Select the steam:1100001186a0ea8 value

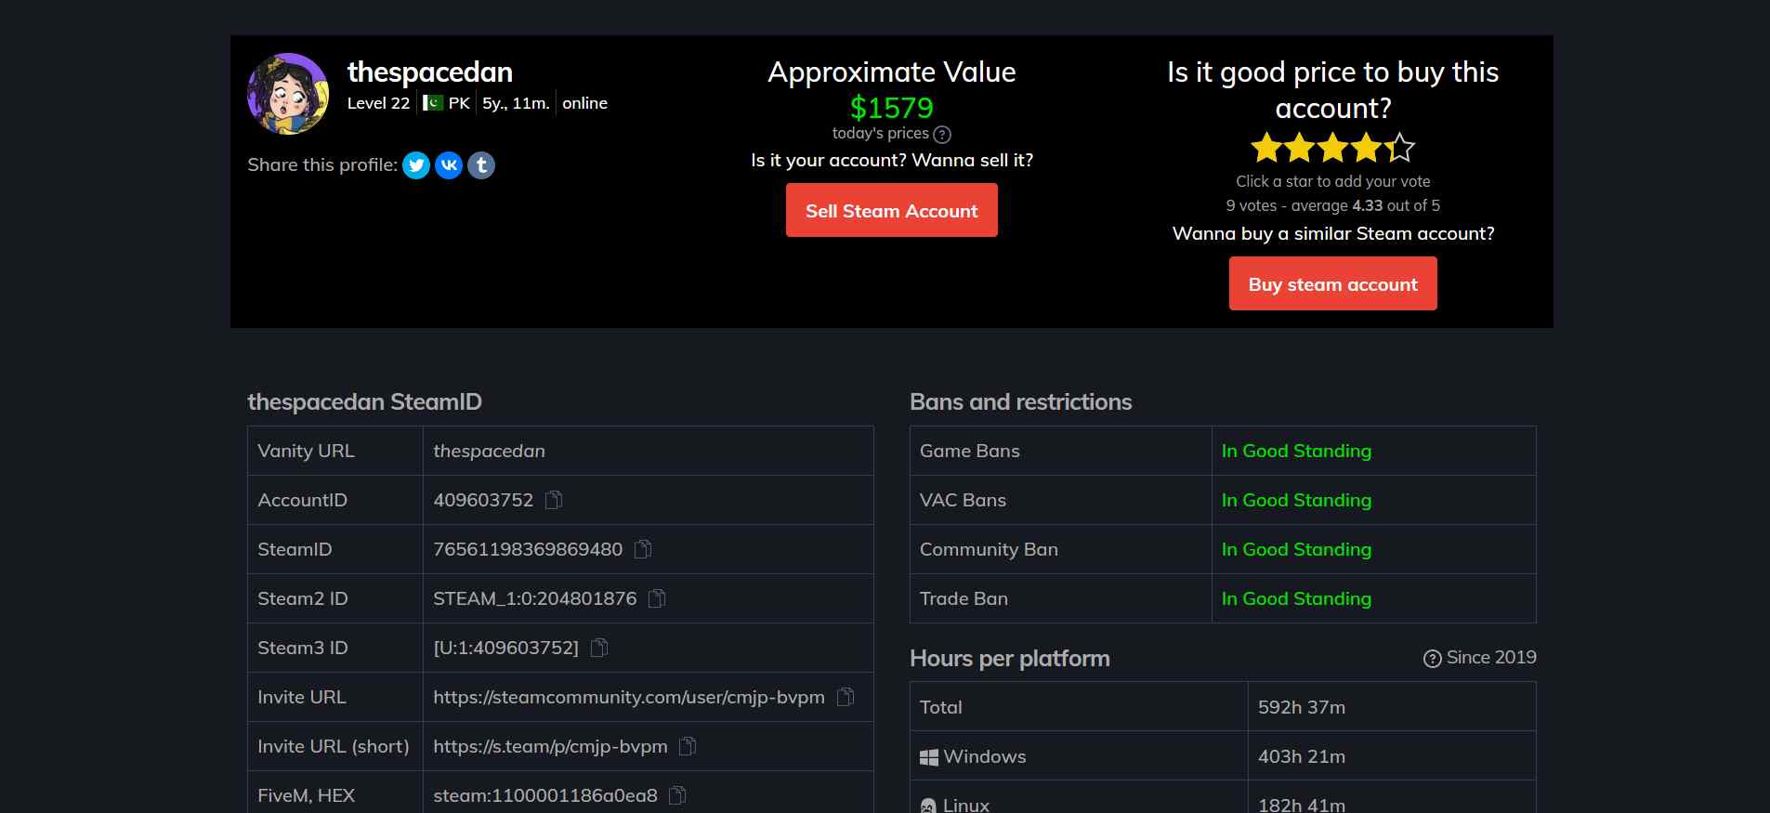pyautogui.click(x=545, y=795)
